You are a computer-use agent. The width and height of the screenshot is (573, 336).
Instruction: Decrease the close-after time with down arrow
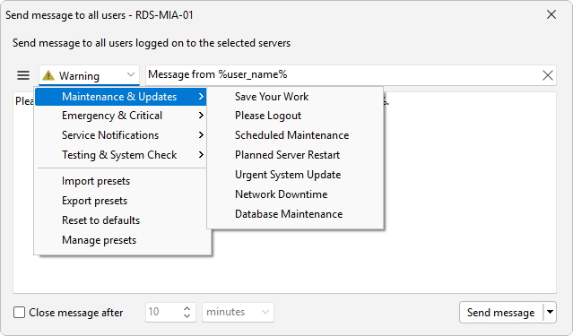click(x=187, y=316)
